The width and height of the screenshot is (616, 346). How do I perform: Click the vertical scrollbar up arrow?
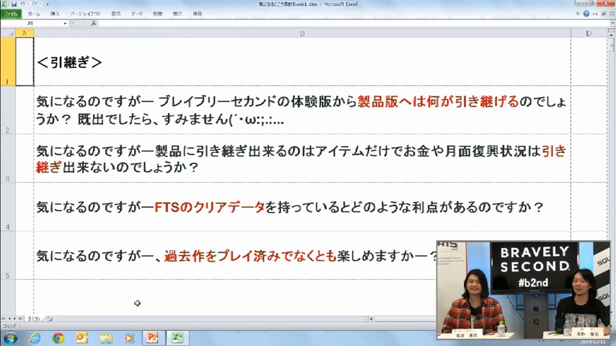[x=612, y=35]
